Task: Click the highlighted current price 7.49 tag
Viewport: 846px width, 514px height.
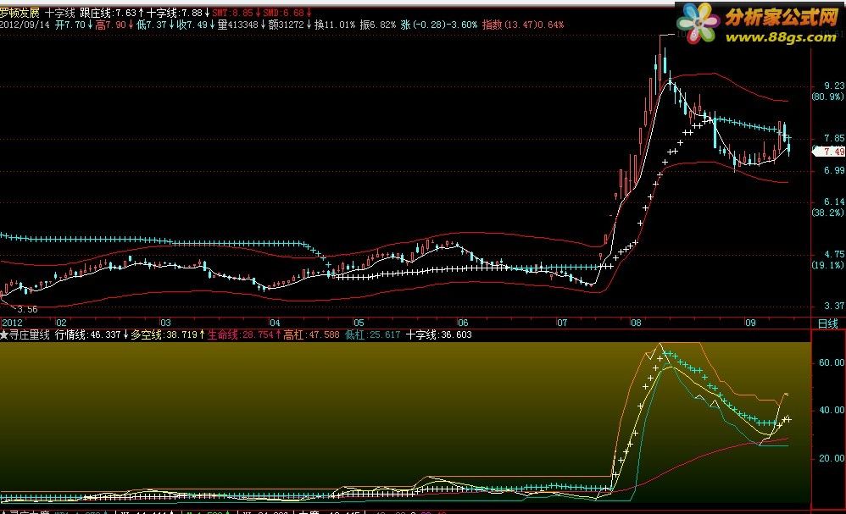Action: (x=830, y=152)
